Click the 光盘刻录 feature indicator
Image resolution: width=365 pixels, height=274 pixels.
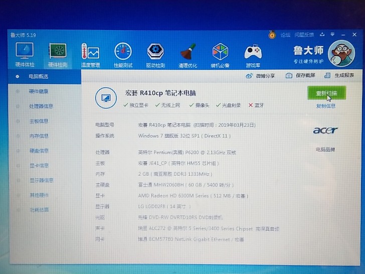click(x=228, y=105)
